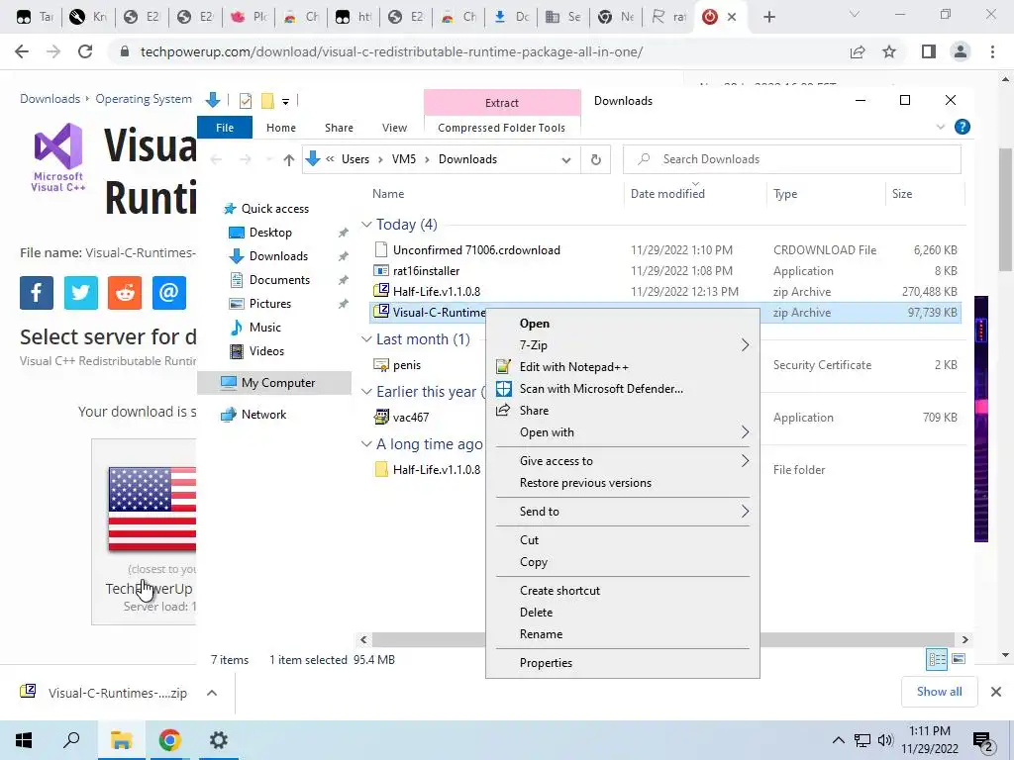Refresh the Downloads folder view
The height and width of the screenshot is (760, 1014).
[595, 159]
